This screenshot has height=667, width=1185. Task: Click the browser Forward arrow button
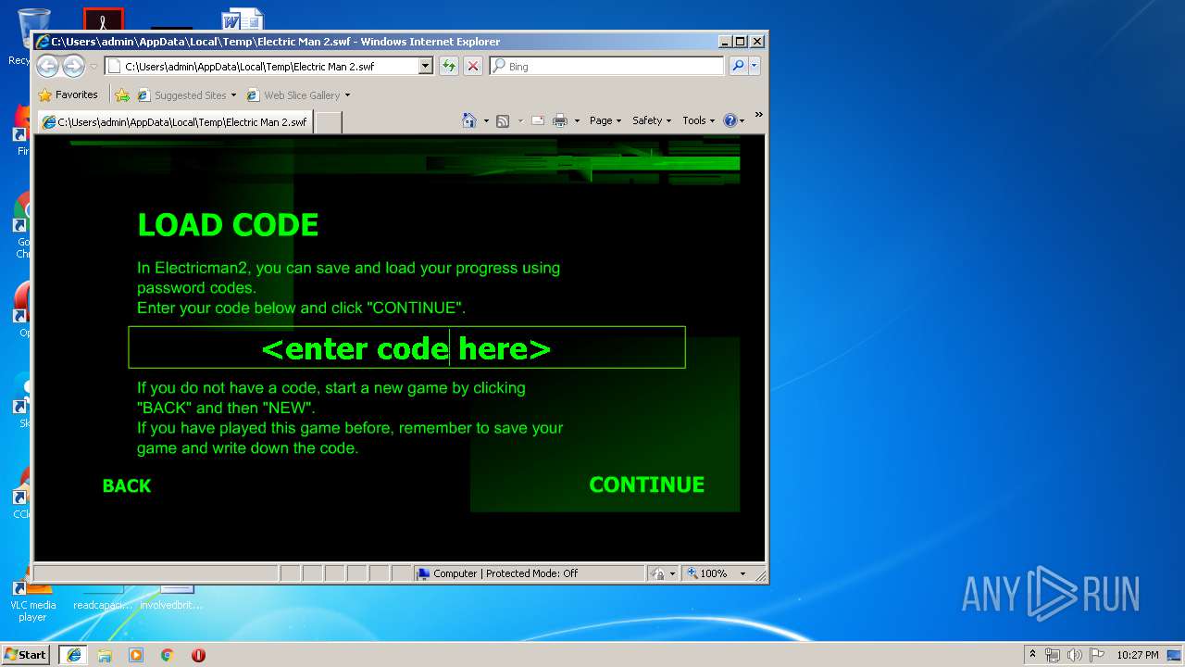[73, 66]
